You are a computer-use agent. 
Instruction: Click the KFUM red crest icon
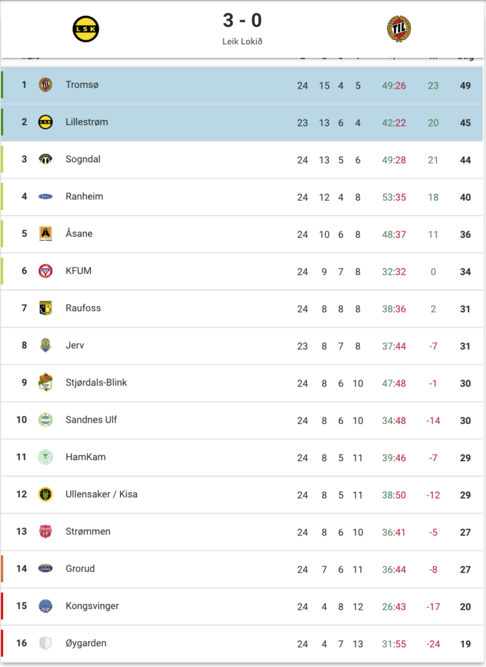pos(46,271)
